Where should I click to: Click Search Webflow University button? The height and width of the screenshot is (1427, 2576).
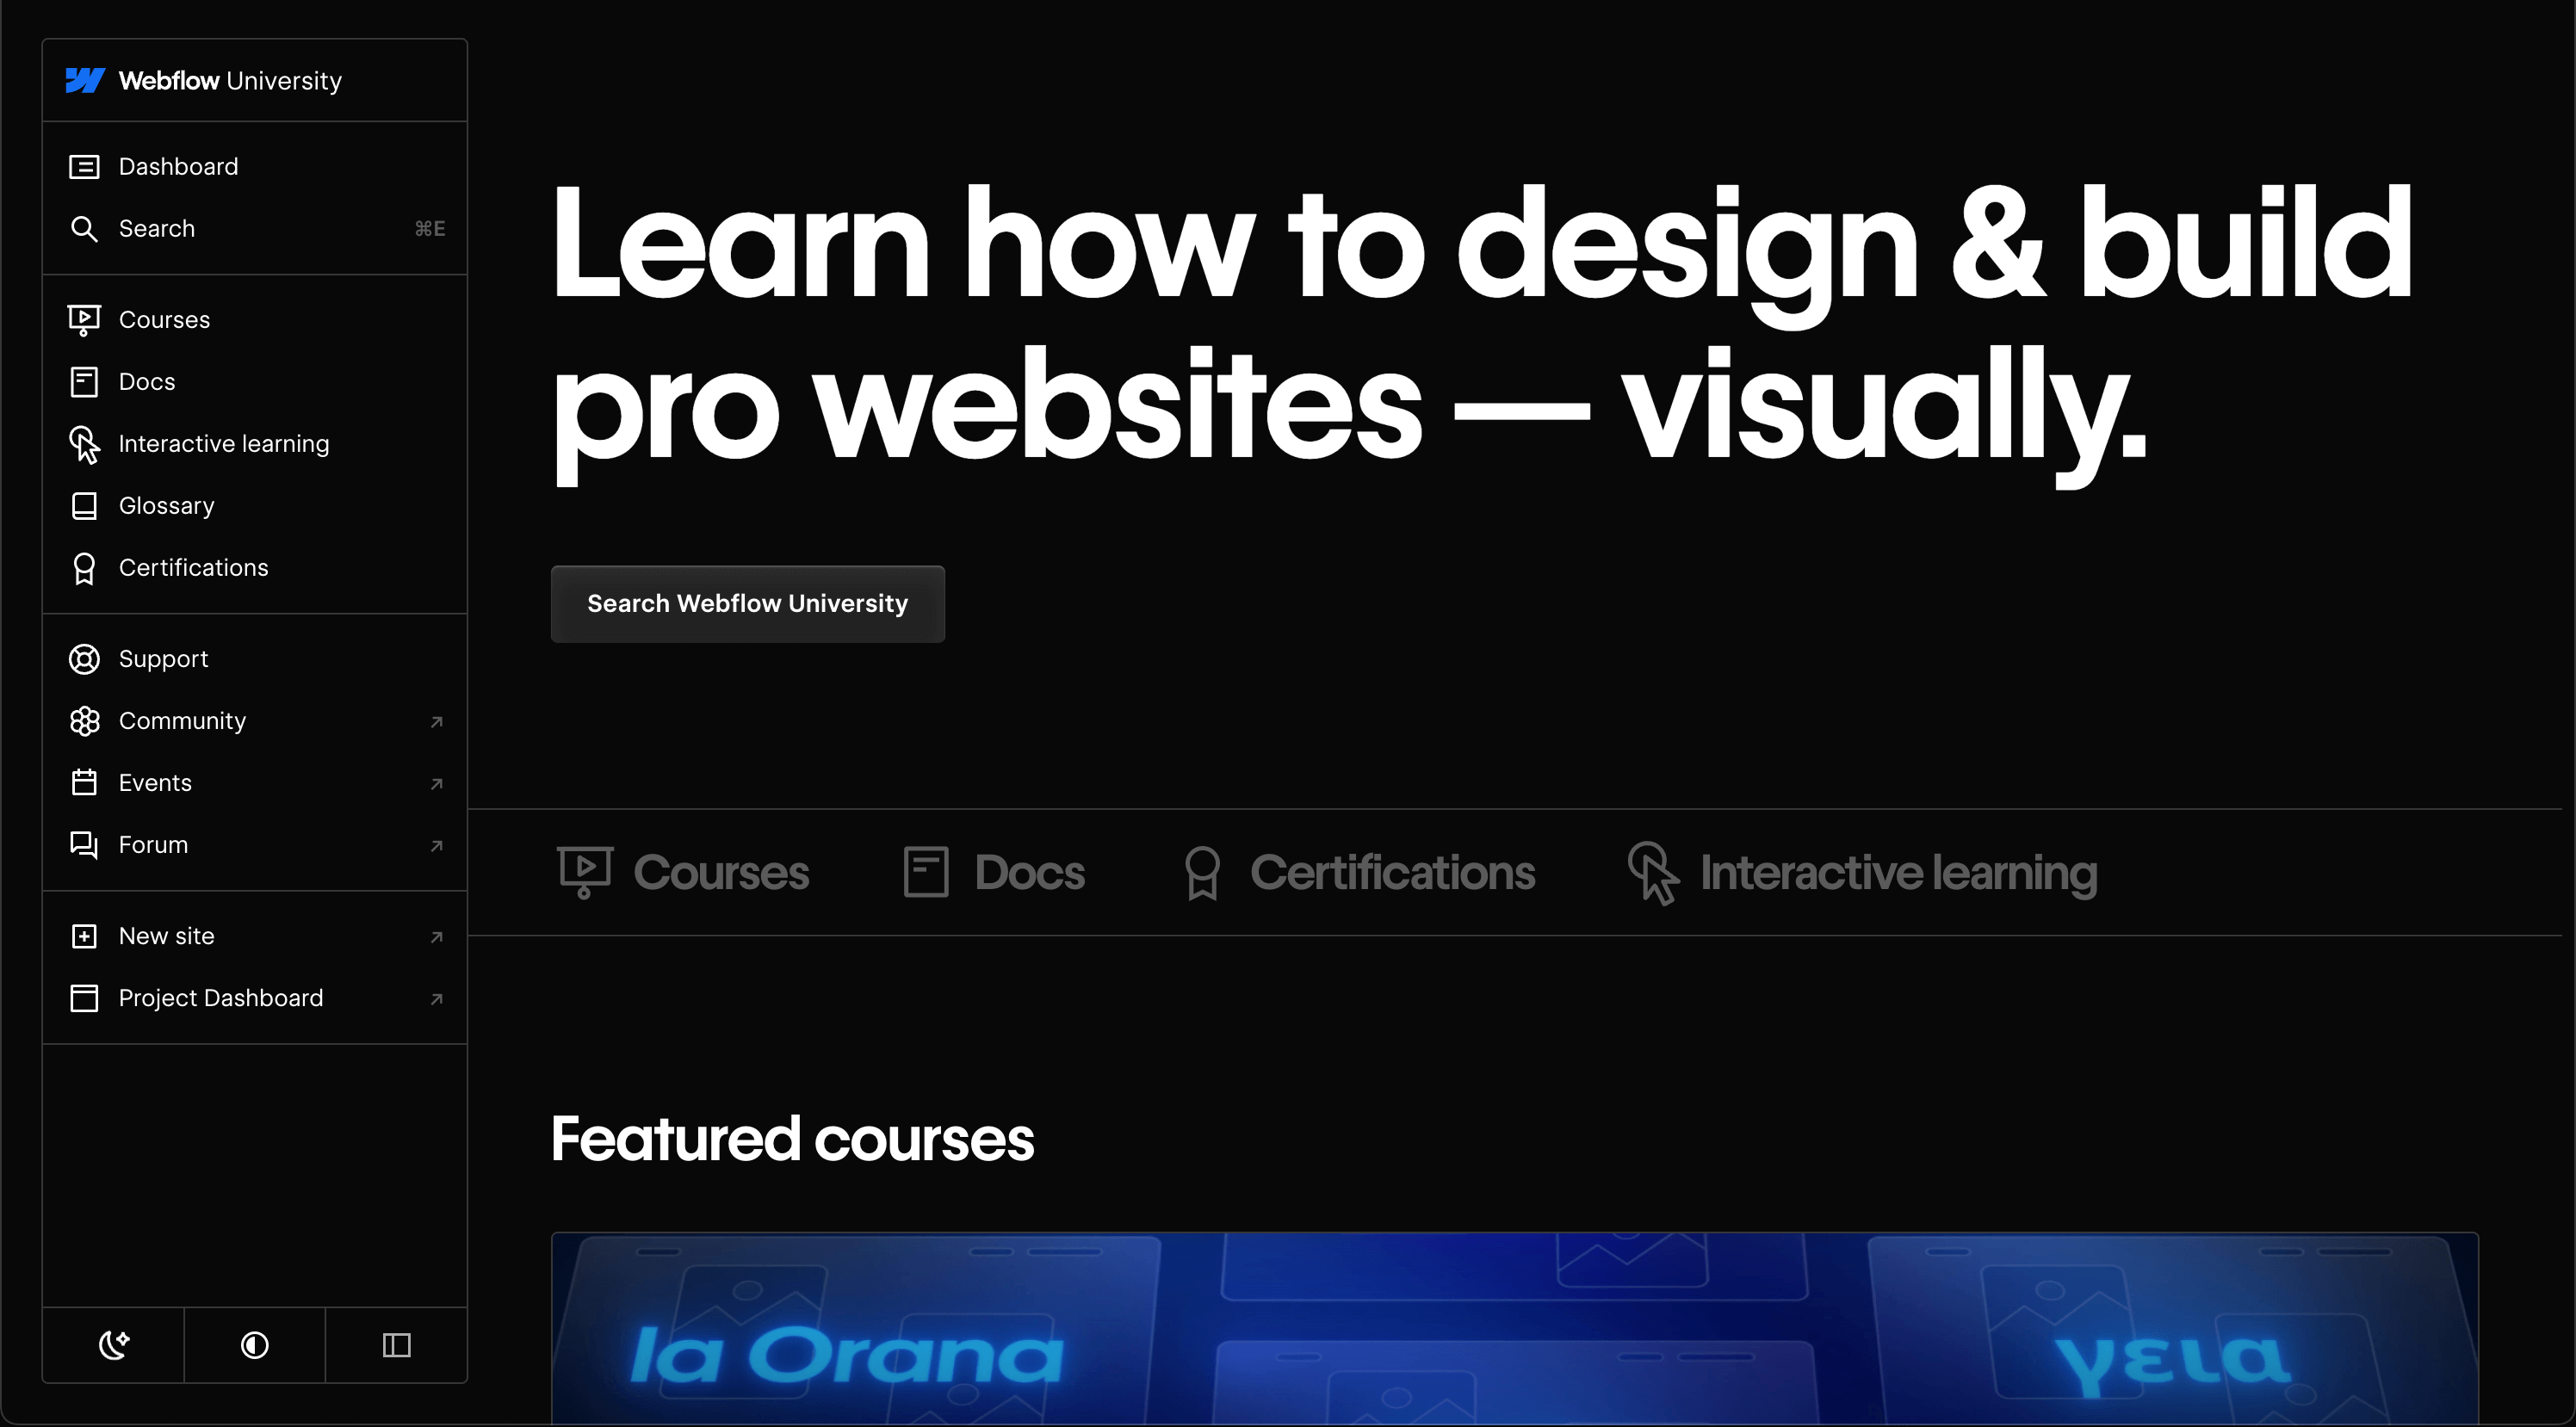[746, 604]
